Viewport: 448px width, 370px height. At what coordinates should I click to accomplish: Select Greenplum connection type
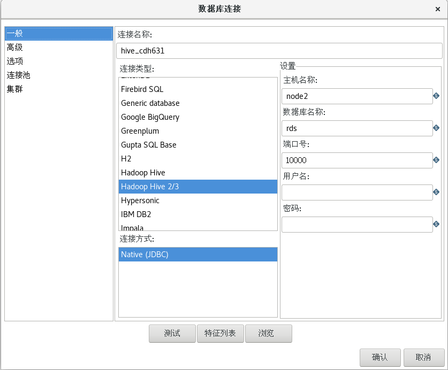click(x=198, y=131)
